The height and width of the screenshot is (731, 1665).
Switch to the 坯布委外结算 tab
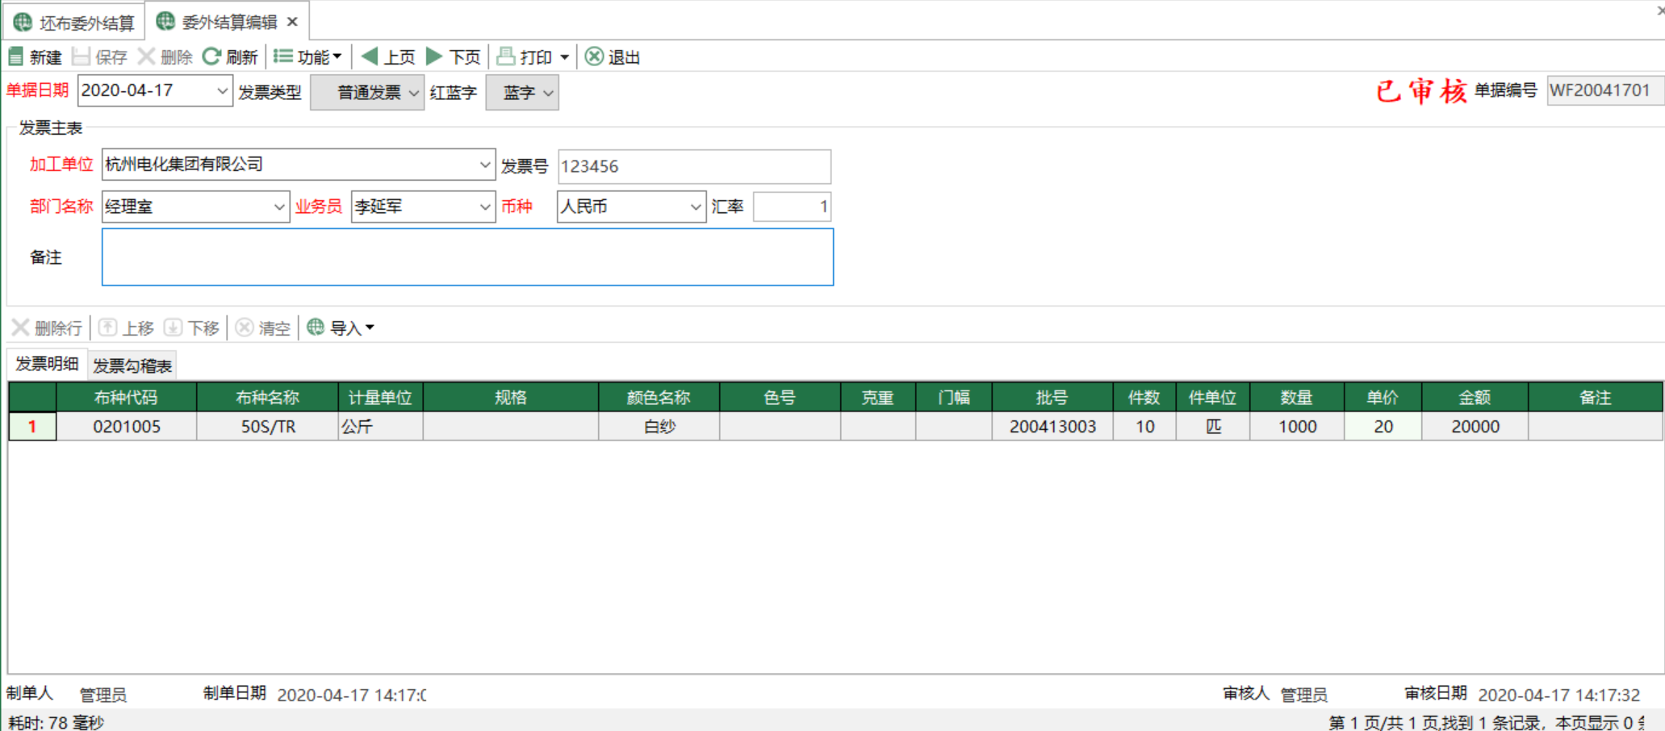(74, 23)
